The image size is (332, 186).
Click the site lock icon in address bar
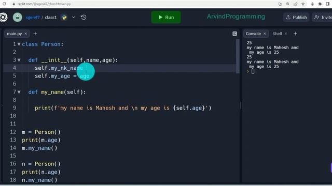13,4
